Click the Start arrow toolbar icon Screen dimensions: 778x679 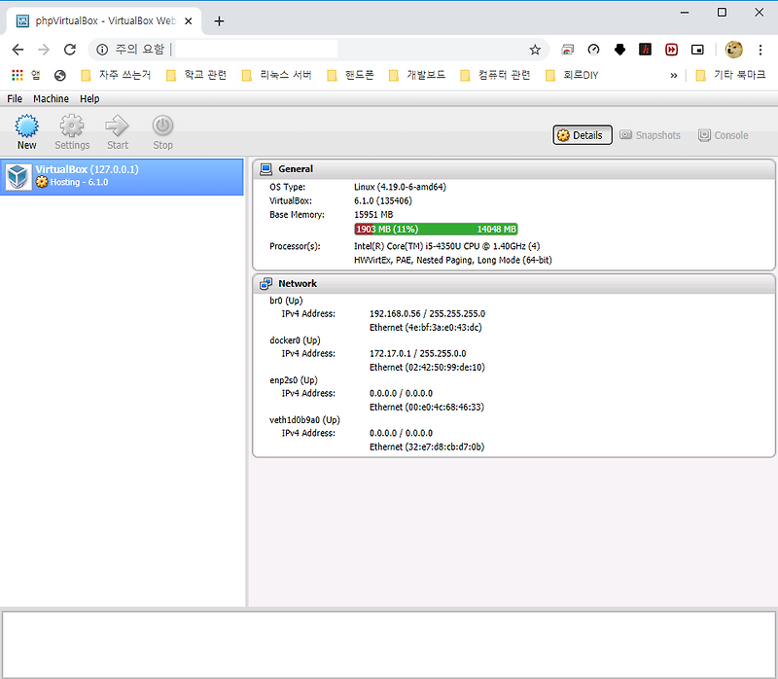[x=117, y=125]
